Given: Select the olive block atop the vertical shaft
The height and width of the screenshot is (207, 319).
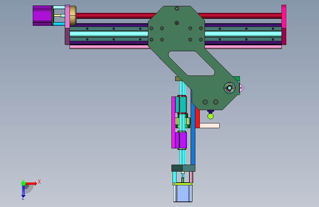Looking at the screenshot, I should point(178,79).
